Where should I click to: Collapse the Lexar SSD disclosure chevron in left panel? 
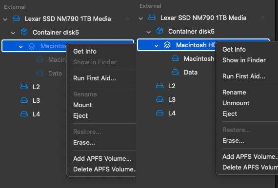click(x=5, y=19)
